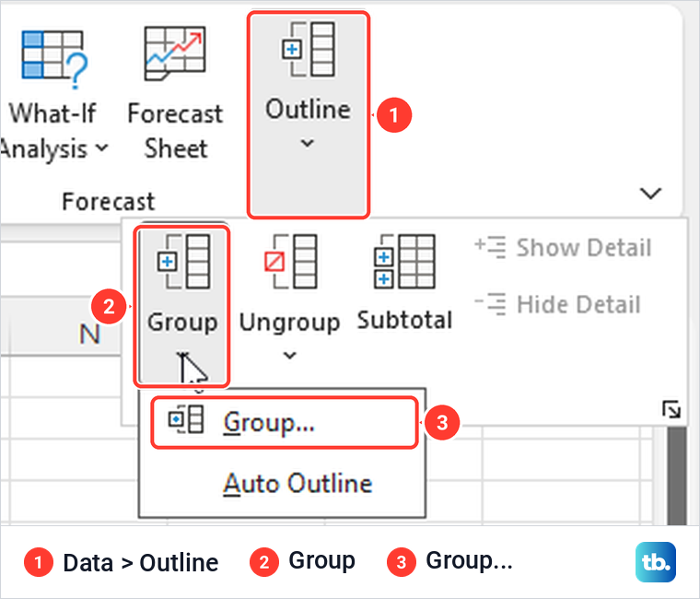Choose Auto Outline from the menu
The image size is (700, 599).
(283, 483)
